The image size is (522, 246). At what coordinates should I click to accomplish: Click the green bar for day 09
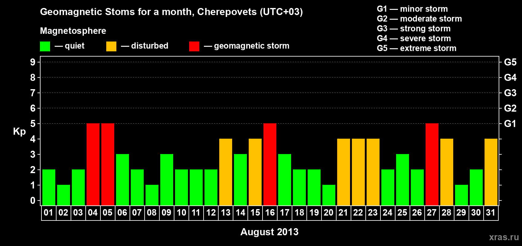pyautogui.click(x=167, y=180)
